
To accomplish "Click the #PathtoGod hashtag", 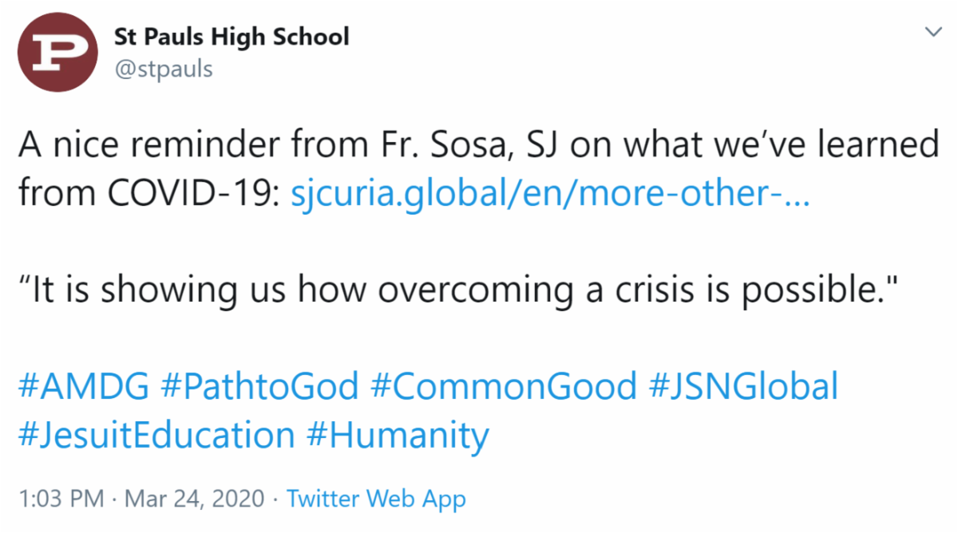I will [x=259, y=386].
